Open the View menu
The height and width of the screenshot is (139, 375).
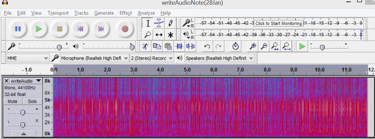36,13
